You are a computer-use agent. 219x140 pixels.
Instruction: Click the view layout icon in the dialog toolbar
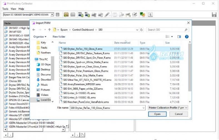(167, 37)
